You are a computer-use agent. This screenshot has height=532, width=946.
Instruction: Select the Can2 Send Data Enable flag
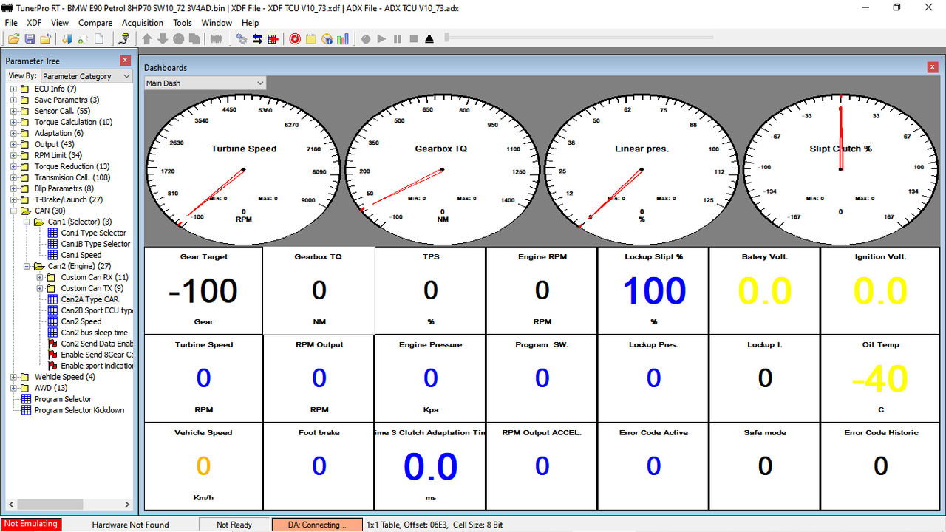pos(97,344)
